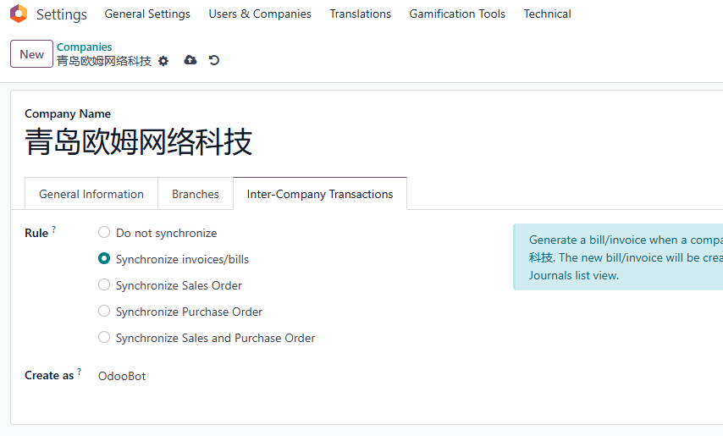Screen dimensions: 723x436
Task: Choose Synchronize Sales Order radio
Action: click(104, 284)
